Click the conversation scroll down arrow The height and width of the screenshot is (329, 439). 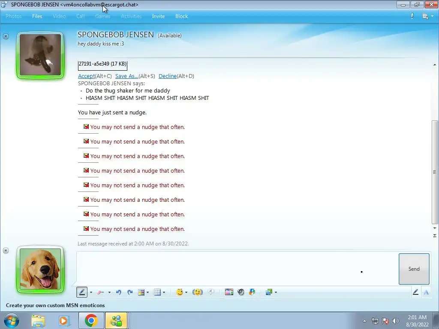coord(435,228)
